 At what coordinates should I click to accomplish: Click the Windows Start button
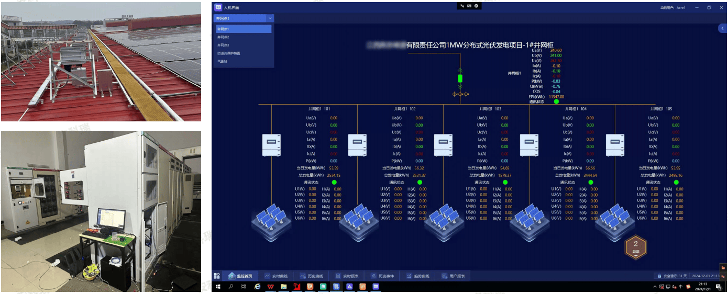[x=218, y=287]
